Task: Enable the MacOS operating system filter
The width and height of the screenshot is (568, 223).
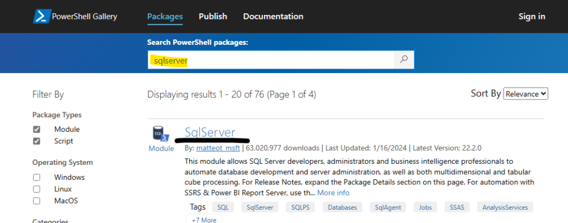Action: [x=37, y=201]
